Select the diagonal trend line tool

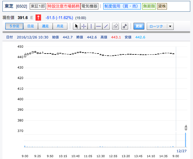point(106,26)
